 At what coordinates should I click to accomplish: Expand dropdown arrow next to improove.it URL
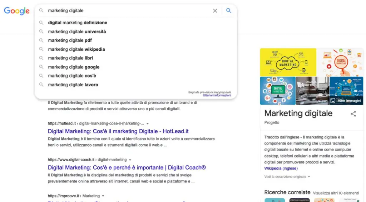103,196
